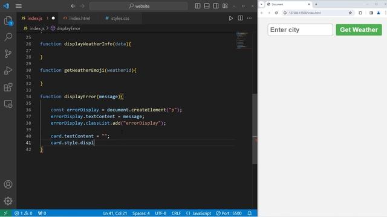The image size is (387, 217).
Task: Open the Explorer view in activity bar
Action: click(x=8, y=20)
